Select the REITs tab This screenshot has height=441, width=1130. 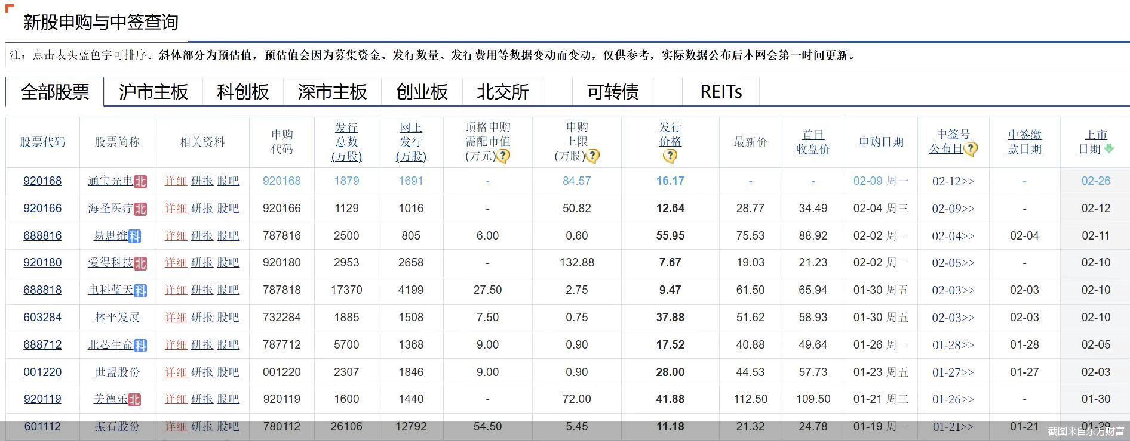pos(721,92)
